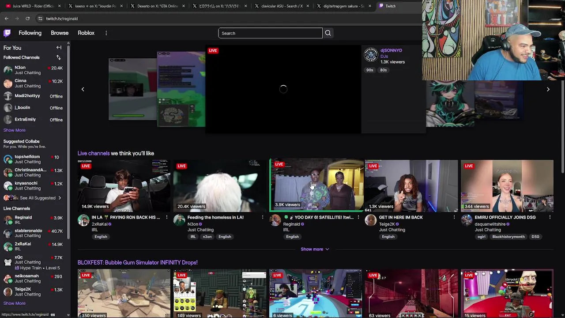The height and width of the screenshot is (318, 565).
Task: Open options menu for Feeding the homeless card
Action: coord(262,217)
